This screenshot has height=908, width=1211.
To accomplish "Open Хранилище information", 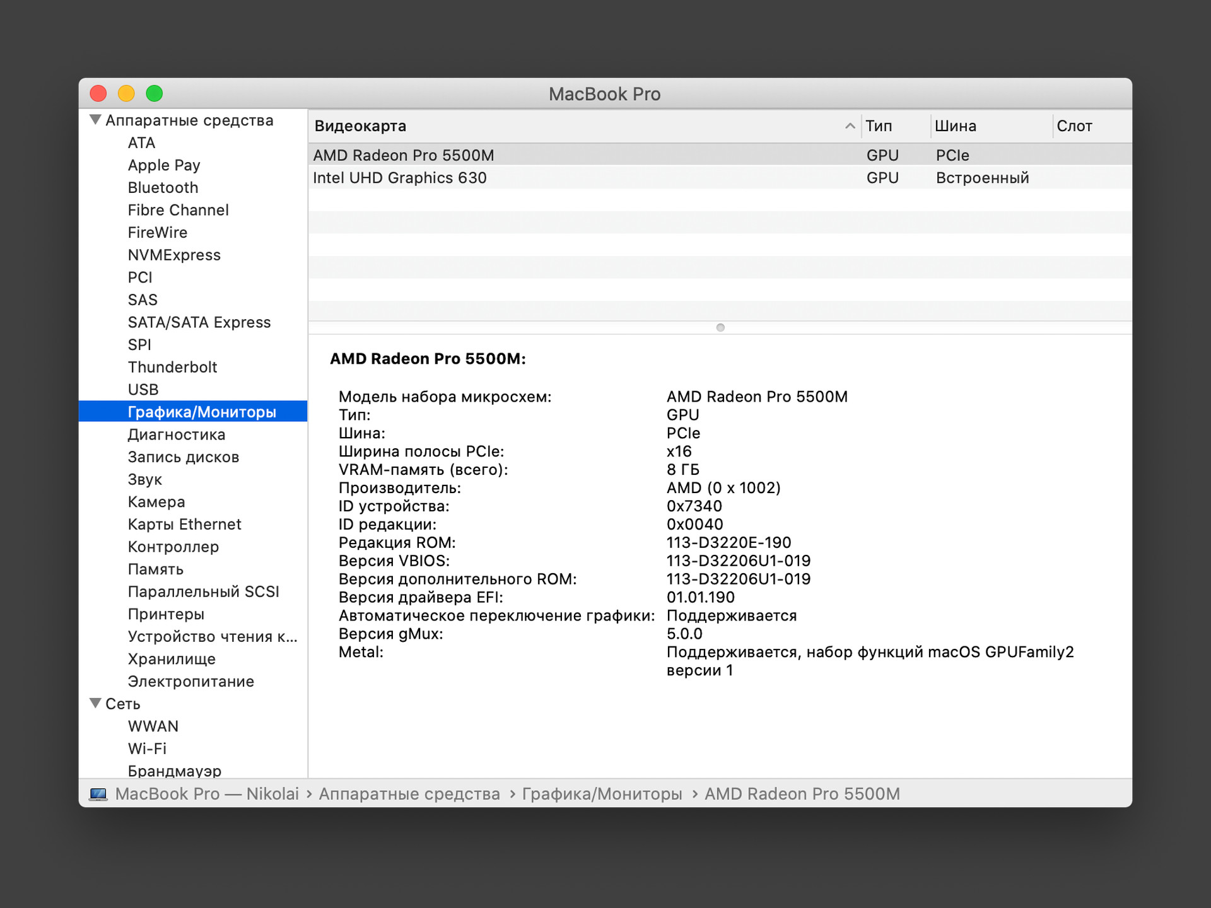I will (172, 659).
